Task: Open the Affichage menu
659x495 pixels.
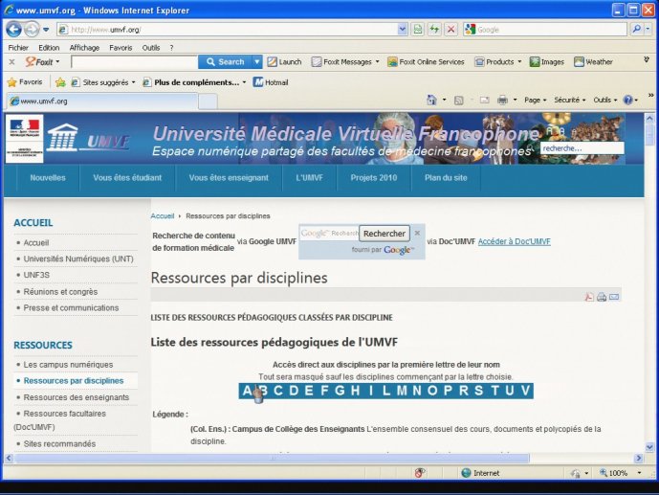Action: [84, 48]
